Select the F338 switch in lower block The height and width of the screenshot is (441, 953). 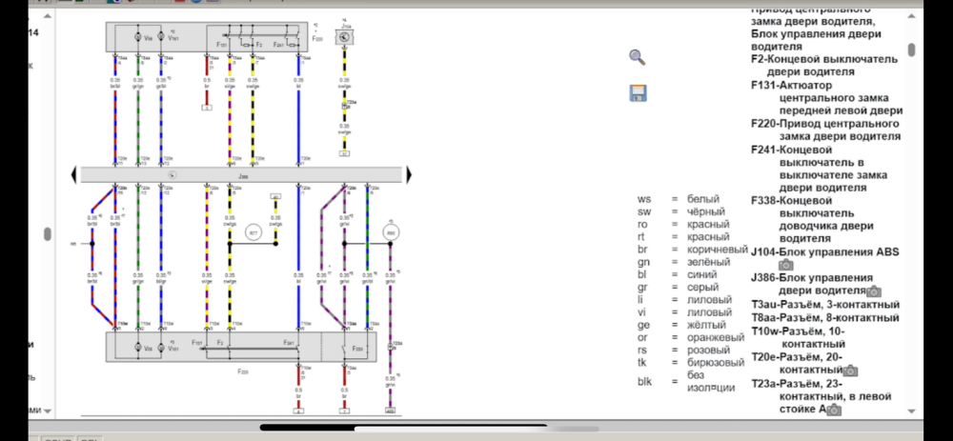point(347,350)
